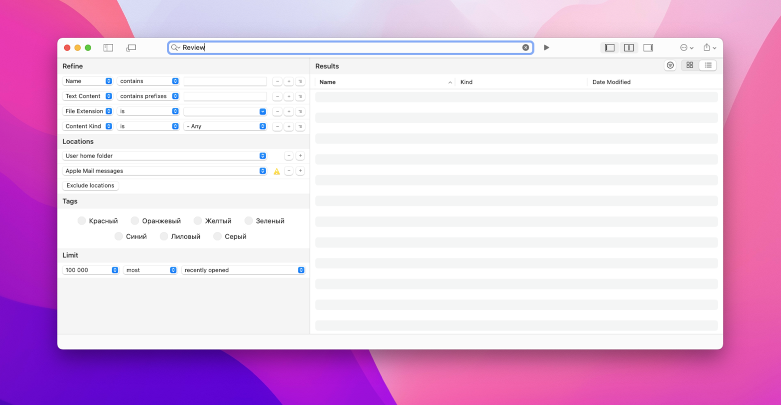The height and width of the screenshot is (405, 781).
Task: Remove the File Extension criterion row
Action: pos(277,111)
